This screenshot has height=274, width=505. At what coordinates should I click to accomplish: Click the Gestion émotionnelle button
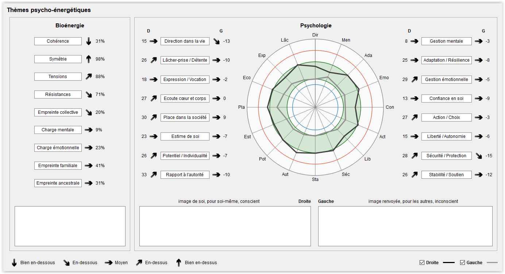point(446,80)
